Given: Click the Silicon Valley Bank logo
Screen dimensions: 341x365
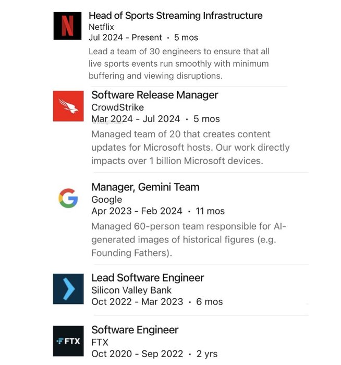Looking at the screenshot, I should click(x=68, y=289).
